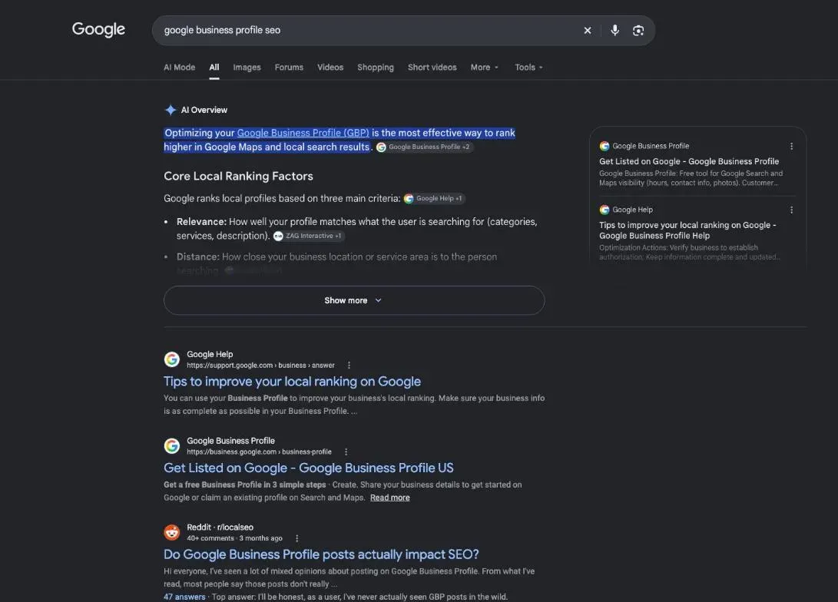
Task: Open options for Google Help search result
Action: click(x=349, y=365)
